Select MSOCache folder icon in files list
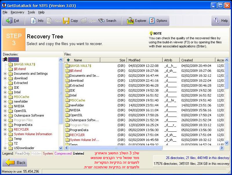The width and height of the screenshot is (232, 175). coord(67,100)
